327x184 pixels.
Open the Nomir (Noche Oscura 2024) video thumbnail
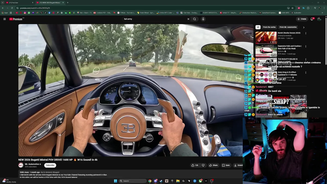click(266, 38)
